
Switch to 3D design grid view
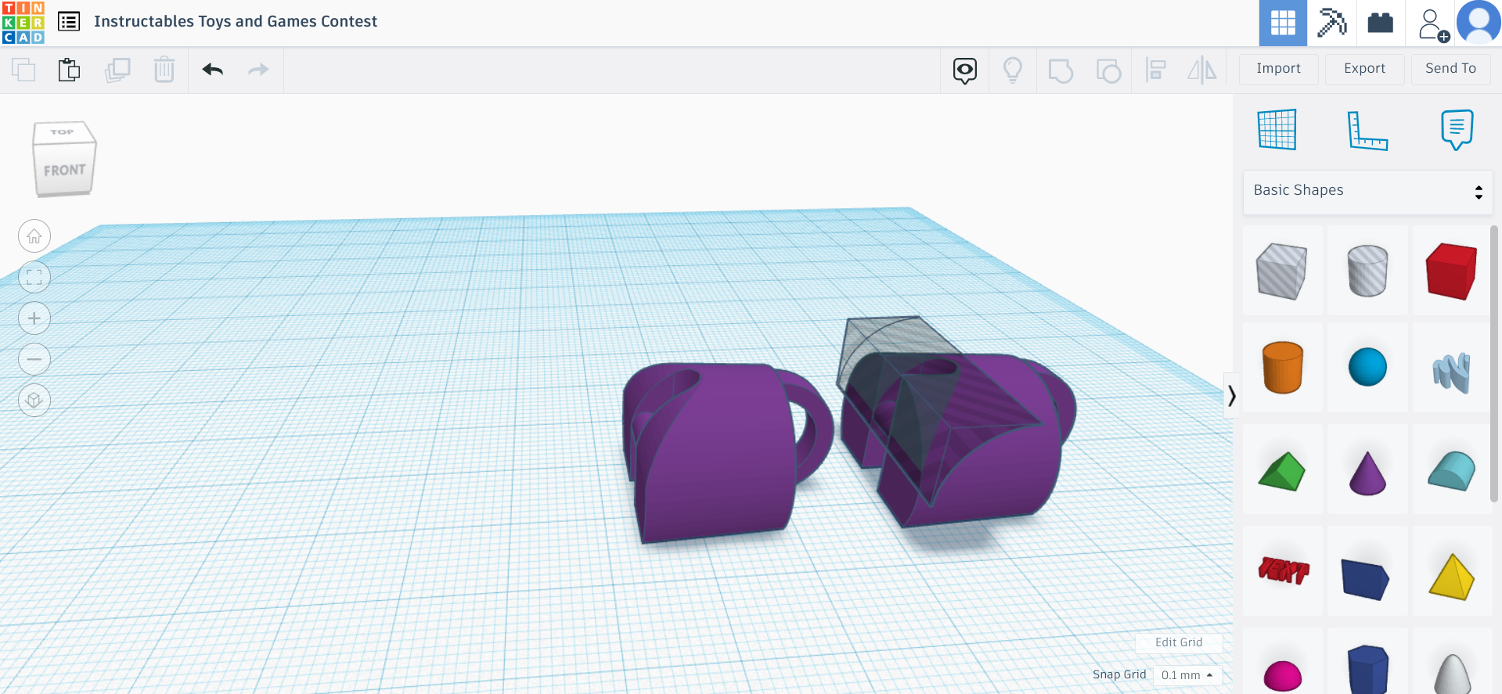[1283, 23]
